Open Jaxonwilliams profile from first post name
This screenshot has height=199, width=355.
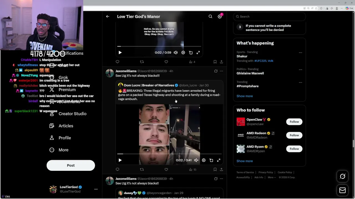click(x=126, y=71)
